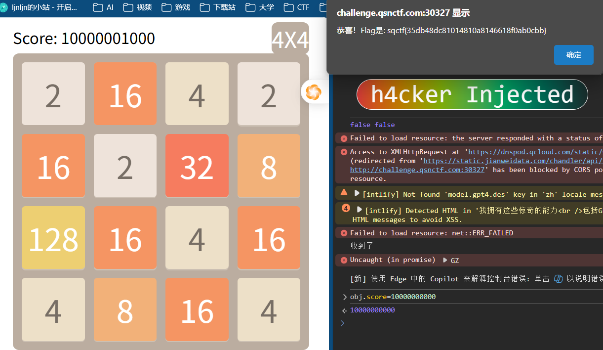Open the 大学 bookmarks folder
This screenshot has width=603, height=350.
coord(260,7)
